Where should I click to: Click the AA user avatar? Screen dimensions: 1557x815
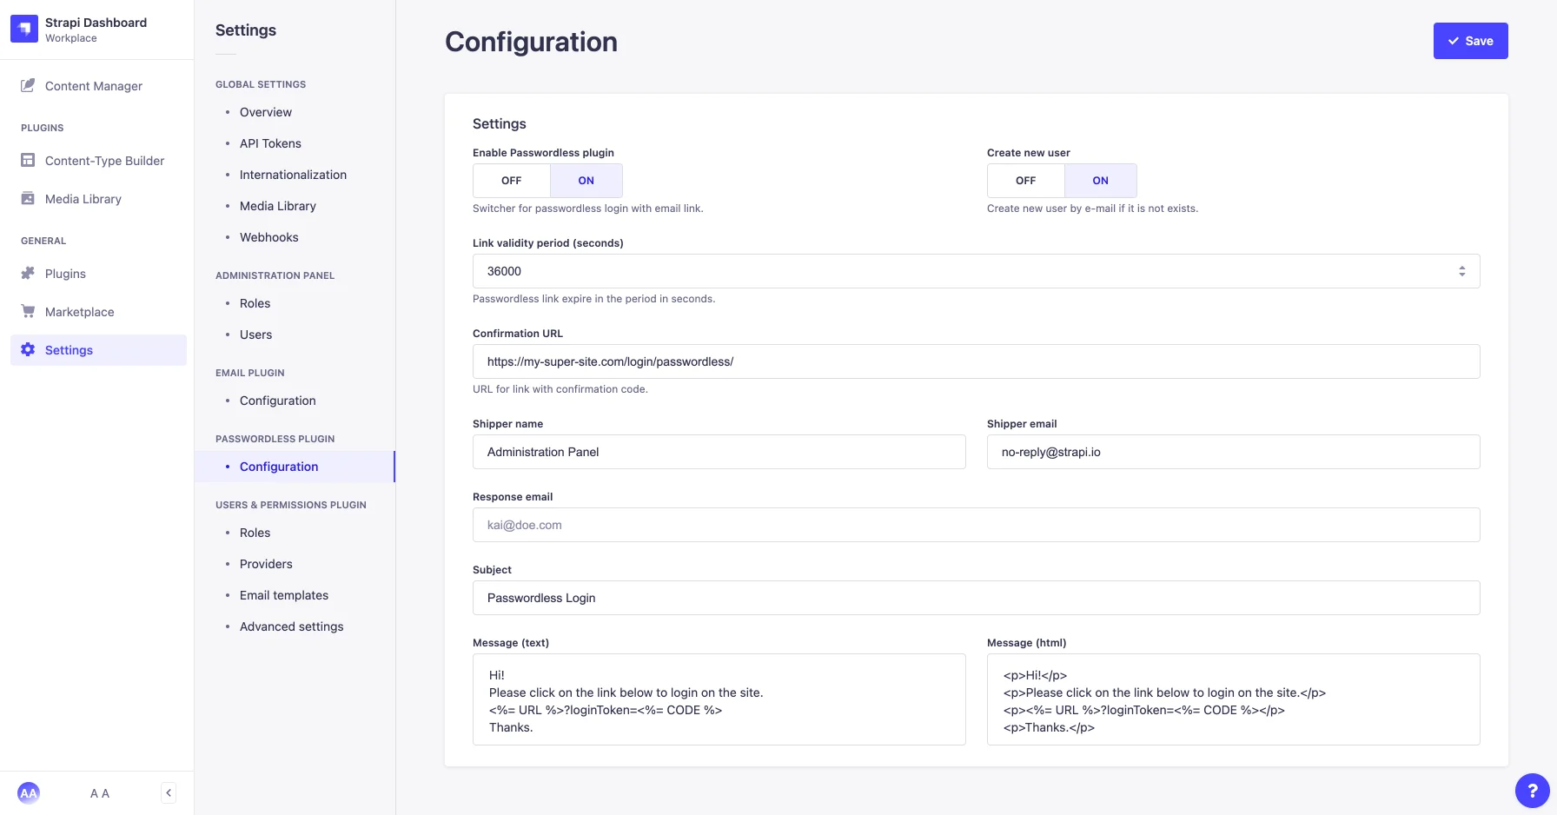pyautogui.click(x=29, y=792)
